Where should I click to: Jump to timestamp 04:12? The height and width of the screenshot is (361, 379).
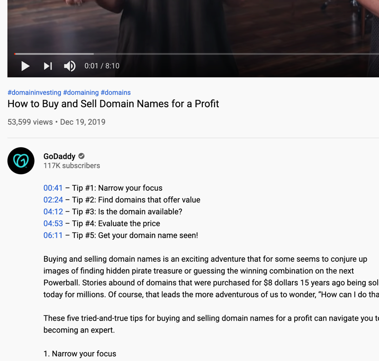pos(53,212)
